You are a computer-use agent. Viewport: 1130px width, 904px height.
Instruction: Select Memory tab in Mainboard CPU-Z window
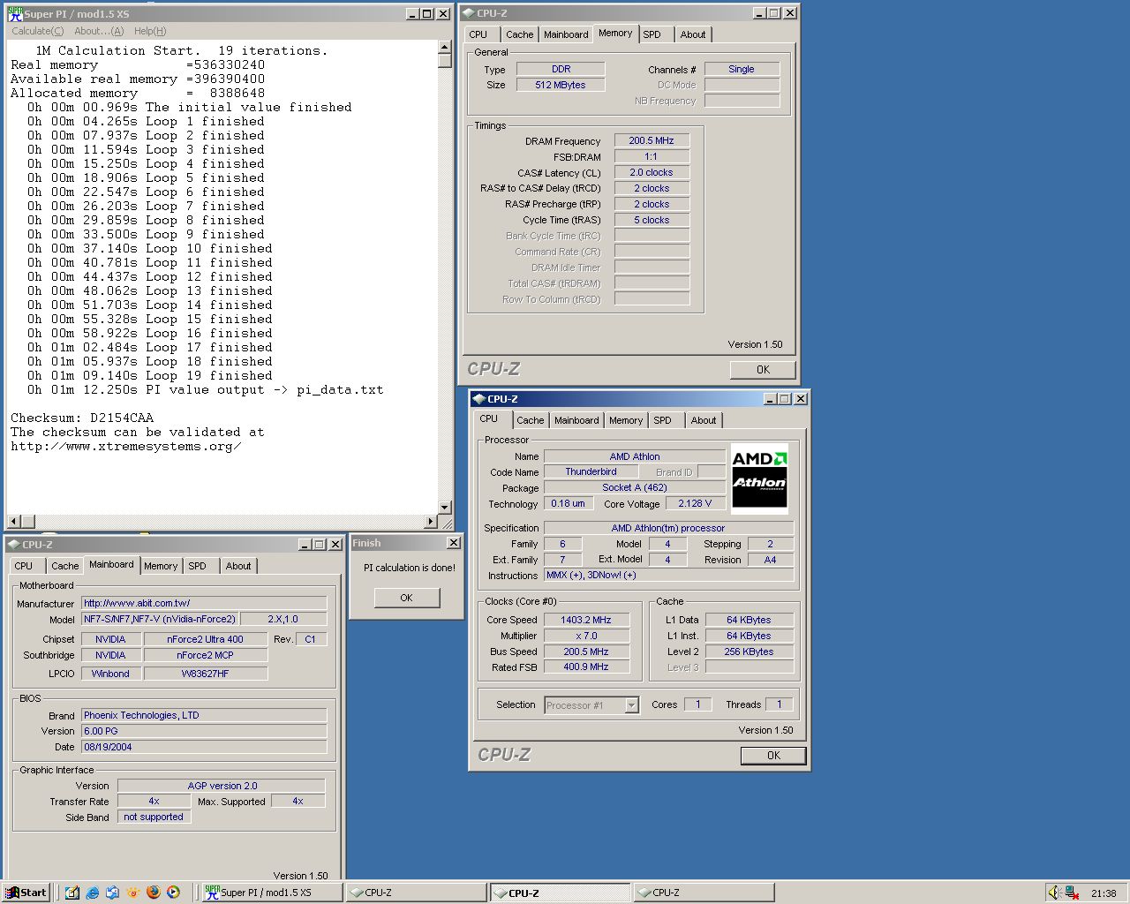point(161,566)
